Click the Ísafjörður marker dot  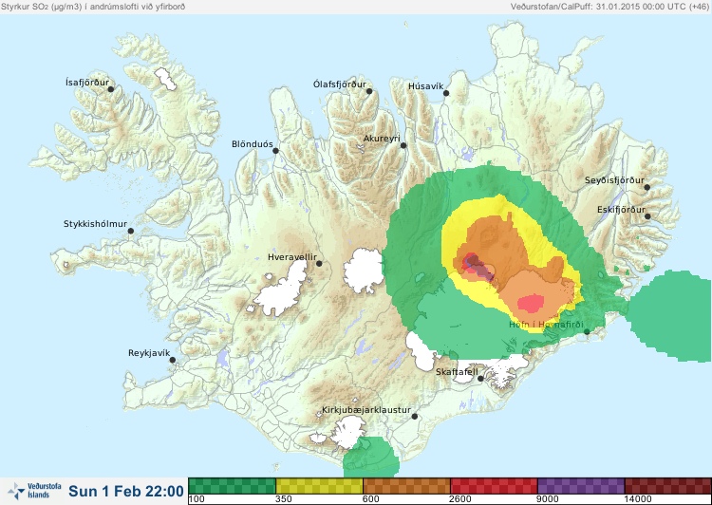coord(111,89)
